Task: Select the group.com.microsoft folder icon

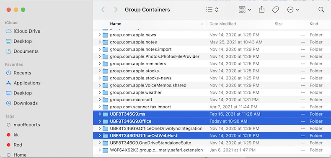Action: (x=105, y=99)
